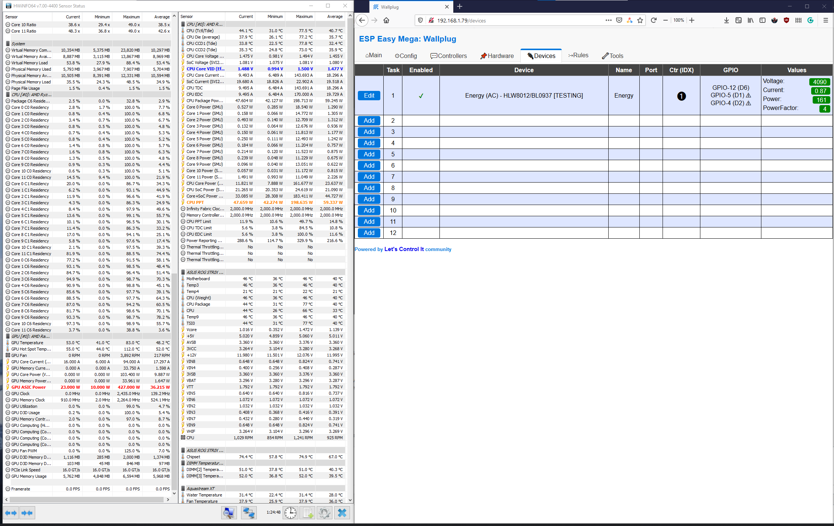Open sensor settings gear in HWiNFO
The width and height of the screenshot is (834, 526).
[x=325, y=513]
